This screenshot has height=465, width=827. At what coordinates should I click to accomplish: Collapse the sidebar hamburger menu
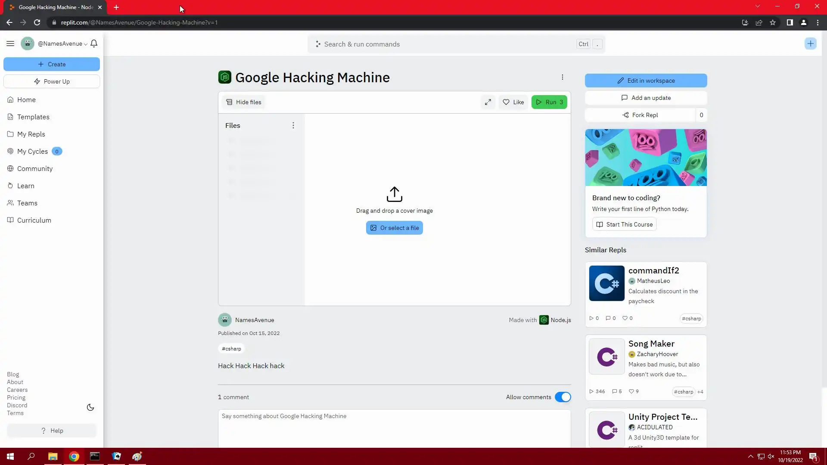coord(10,43)
